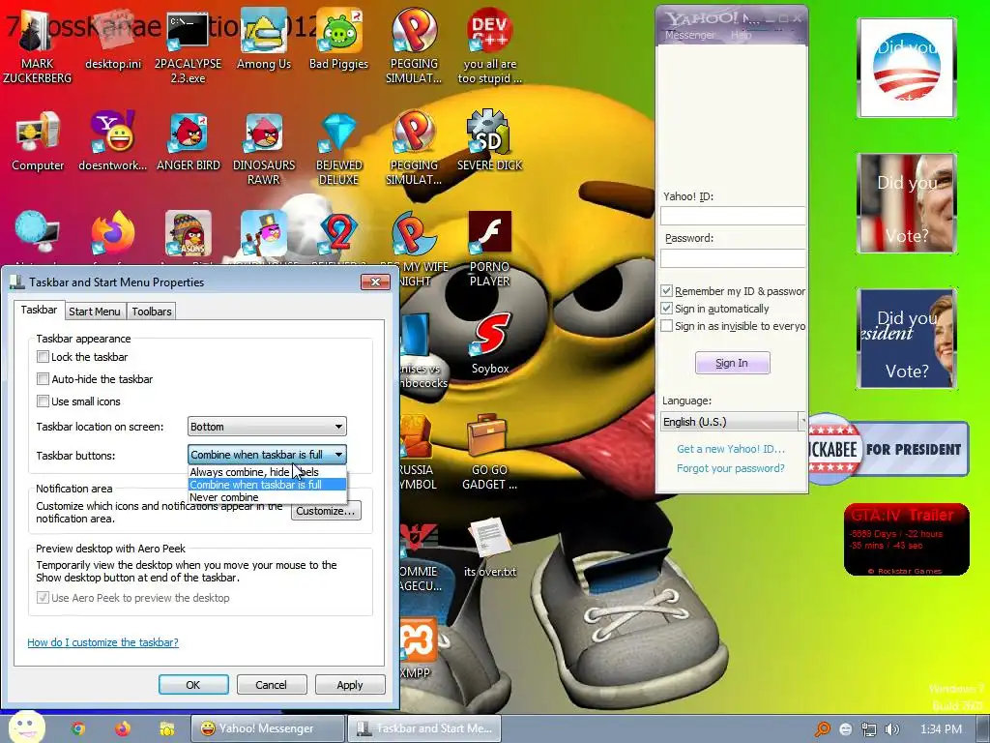Viewport: 990px width, 743px height.
Task: Select the DINOSAURS RAWR desktop icon
Action: click(263, 149)
